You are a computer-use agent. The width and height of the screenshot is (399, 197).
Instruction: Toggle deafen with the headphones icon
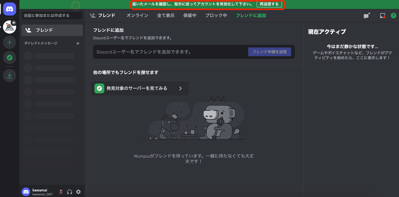tap(69, 192)
